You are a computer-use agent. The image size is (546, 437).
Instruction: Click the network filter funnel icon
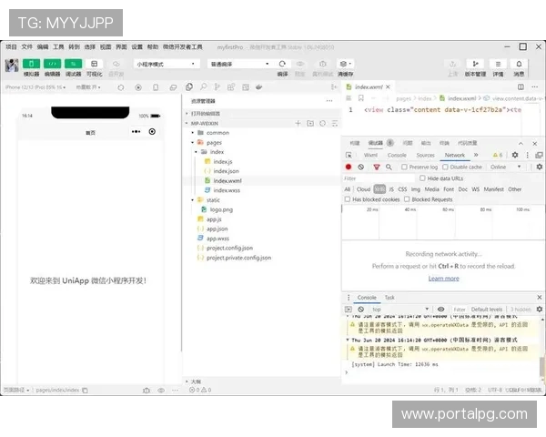375,168
